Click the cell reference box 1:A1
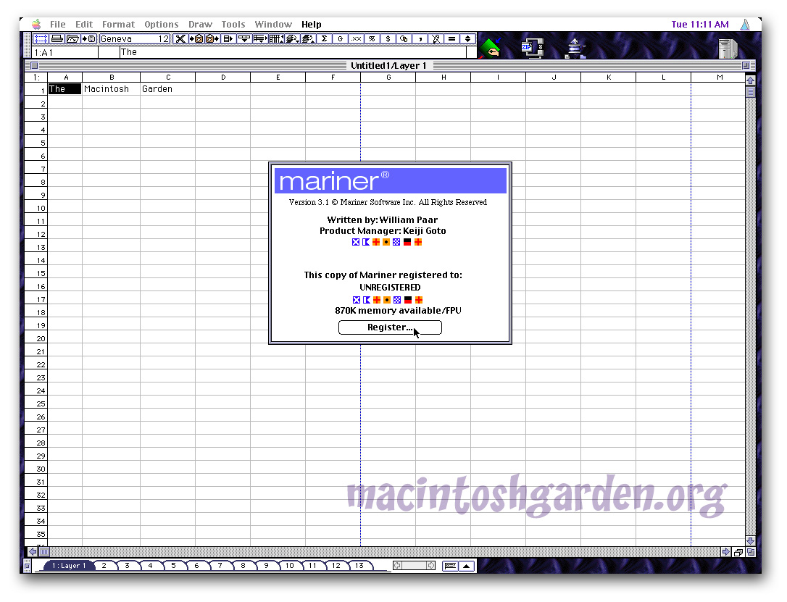 pos(65,52)
